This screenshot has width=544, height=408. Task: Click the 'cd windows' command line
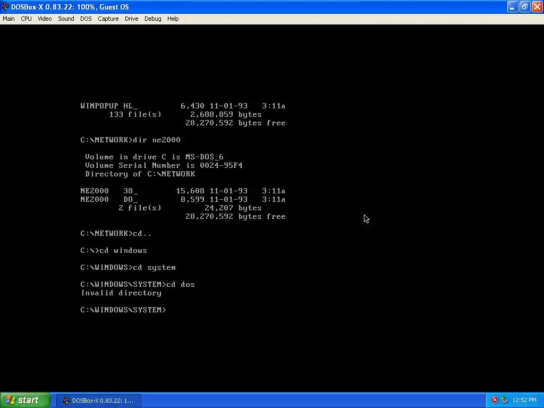tap(114, 251)
